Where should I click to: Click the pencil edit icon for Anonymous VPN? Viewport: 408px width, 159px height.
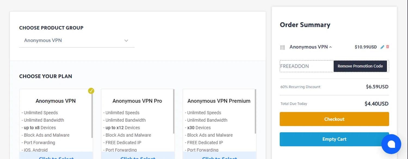(382, 47)
